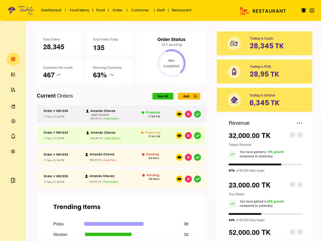Navigate to the Staff menu item
321x241 pixels.
161,10
